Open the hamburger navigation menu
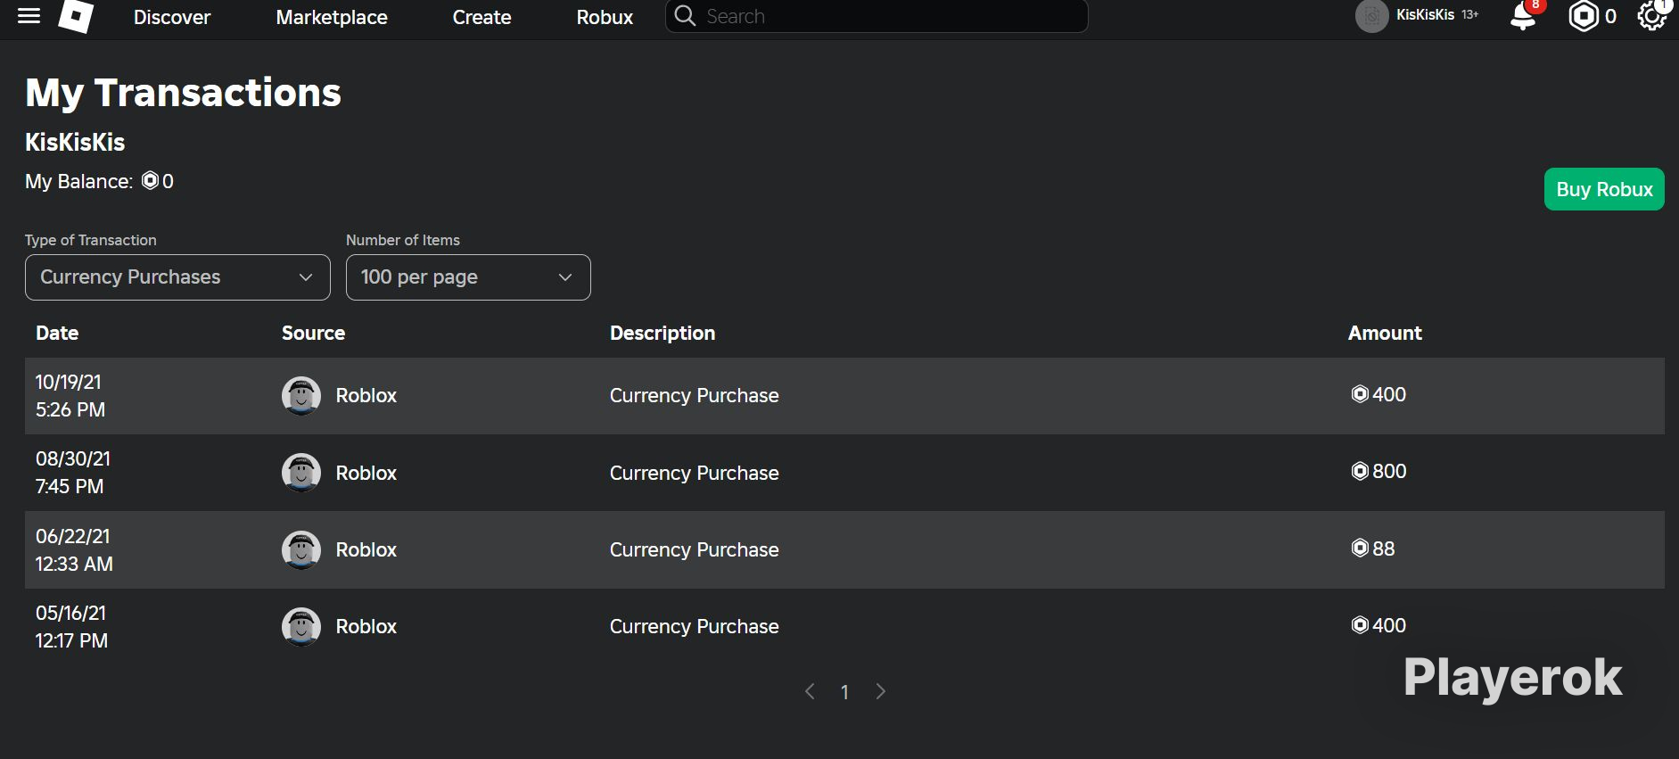1679x759 pixels. (29, 16)
